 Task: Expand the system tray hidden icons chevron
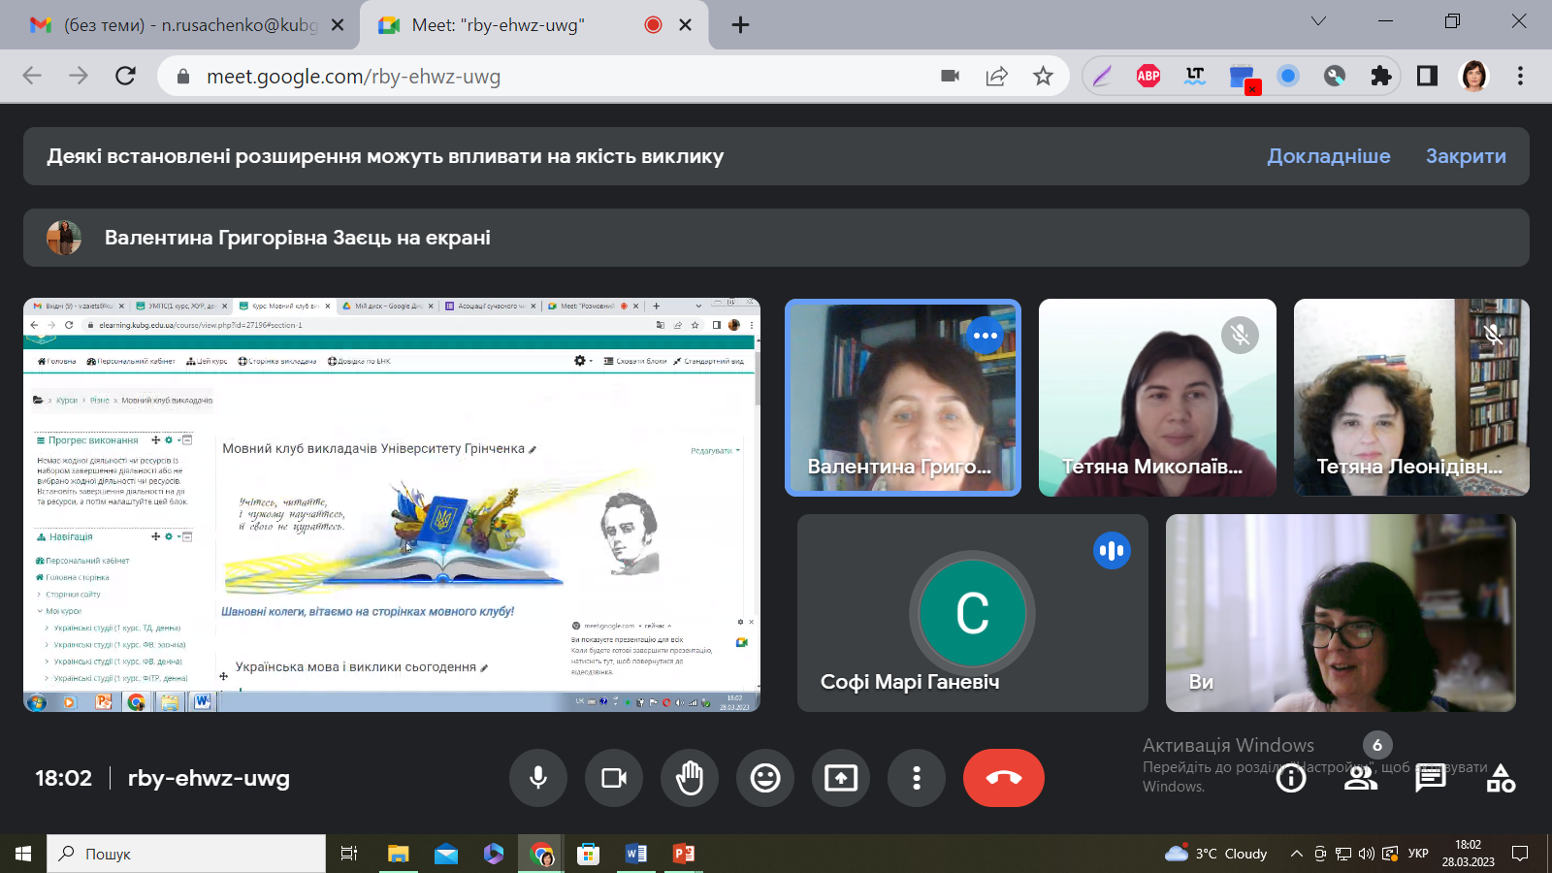point(1296,854)
